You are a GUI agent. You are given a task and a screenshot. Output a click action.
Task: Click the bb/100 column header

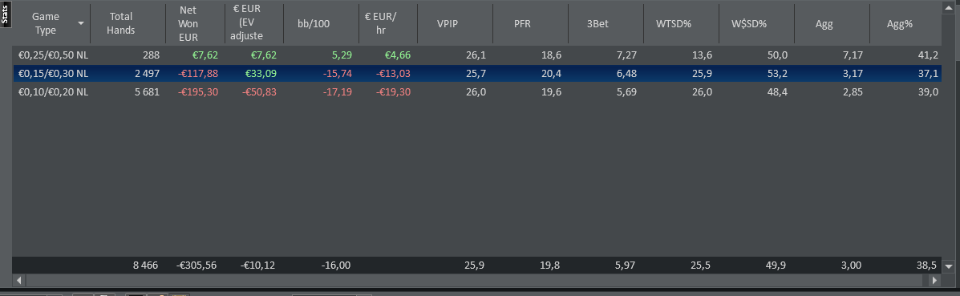(x=318, y=24)
